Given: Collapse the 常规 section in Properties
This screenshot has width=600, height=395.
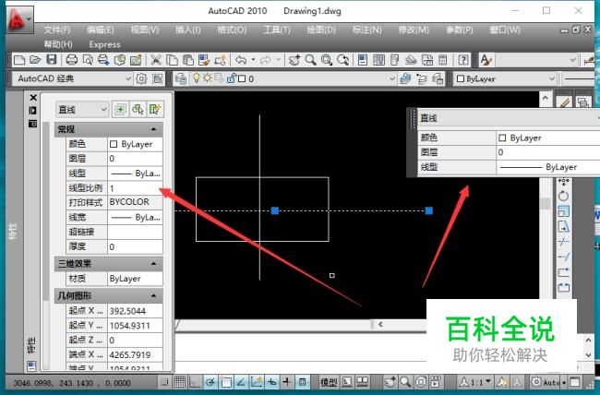Looking at the screenshot, I should pyautogui.click(x=153, y=129).
